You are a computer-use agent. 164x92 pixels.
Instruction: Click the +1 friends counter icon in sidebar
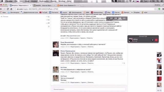coord(48,17)
